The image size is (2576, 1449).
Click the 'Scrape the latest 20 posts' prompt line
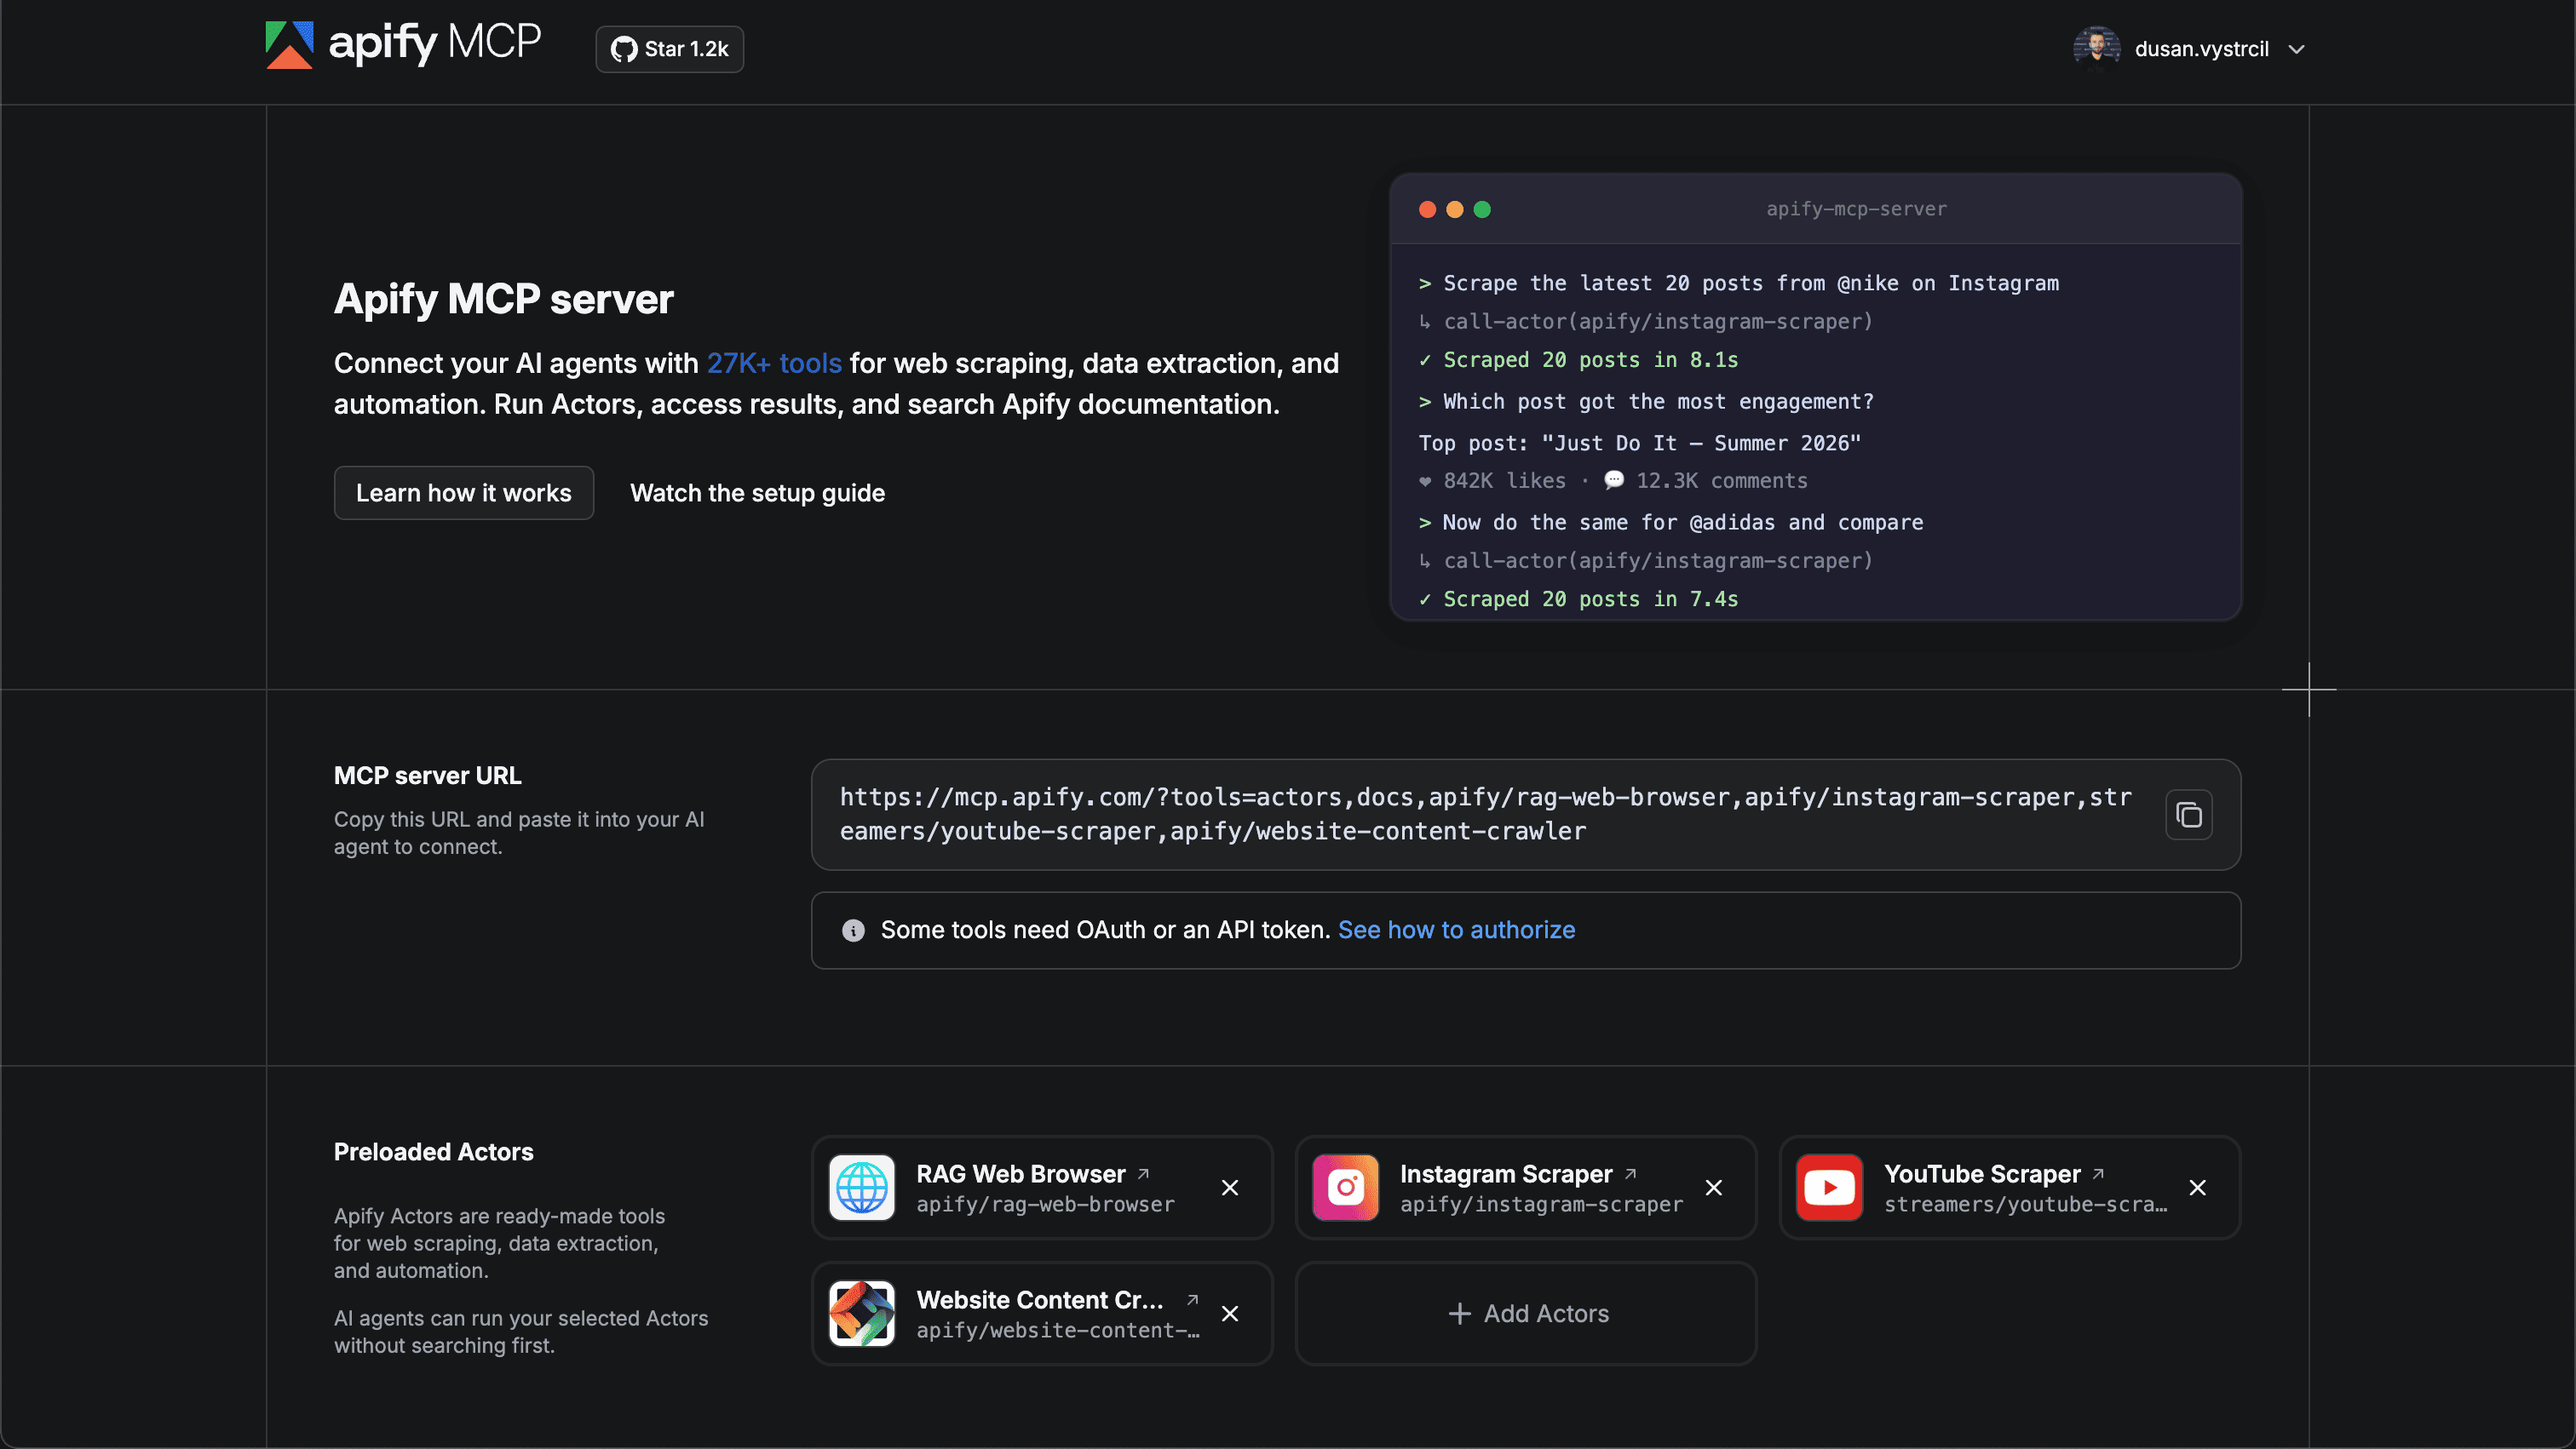(x=1739, y=283)
